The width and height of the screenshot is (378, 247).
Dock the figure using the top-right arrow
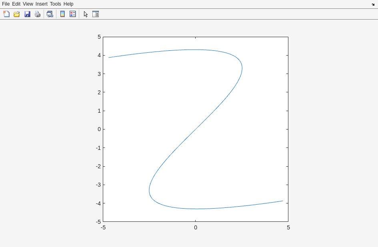coord(373,4)
